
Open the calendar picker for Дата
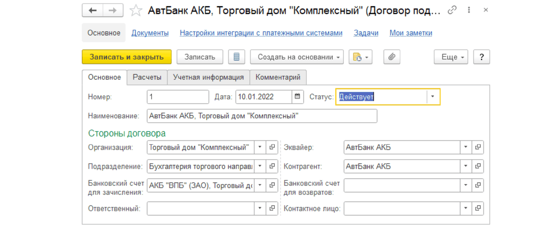coord(298,97)
